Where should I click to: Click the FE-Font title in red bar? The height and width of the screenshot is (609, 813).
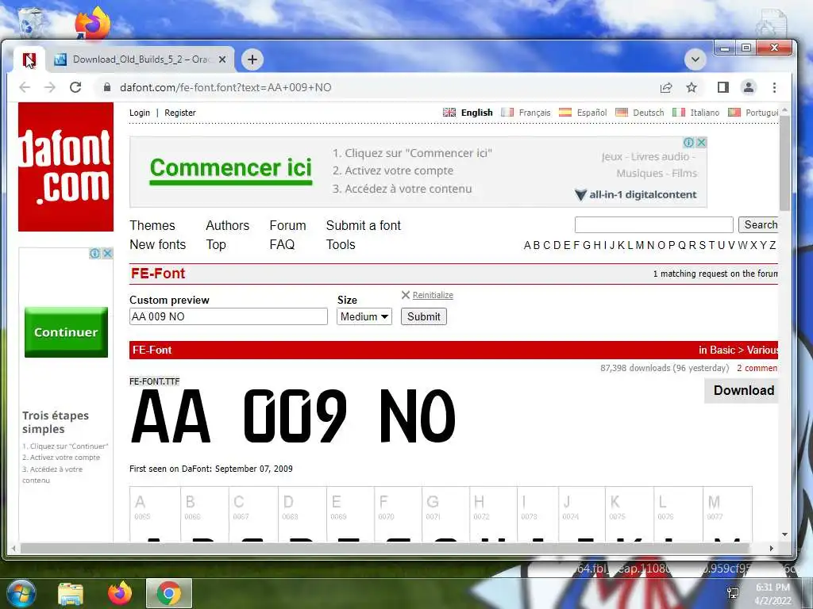tap(152, 350)
